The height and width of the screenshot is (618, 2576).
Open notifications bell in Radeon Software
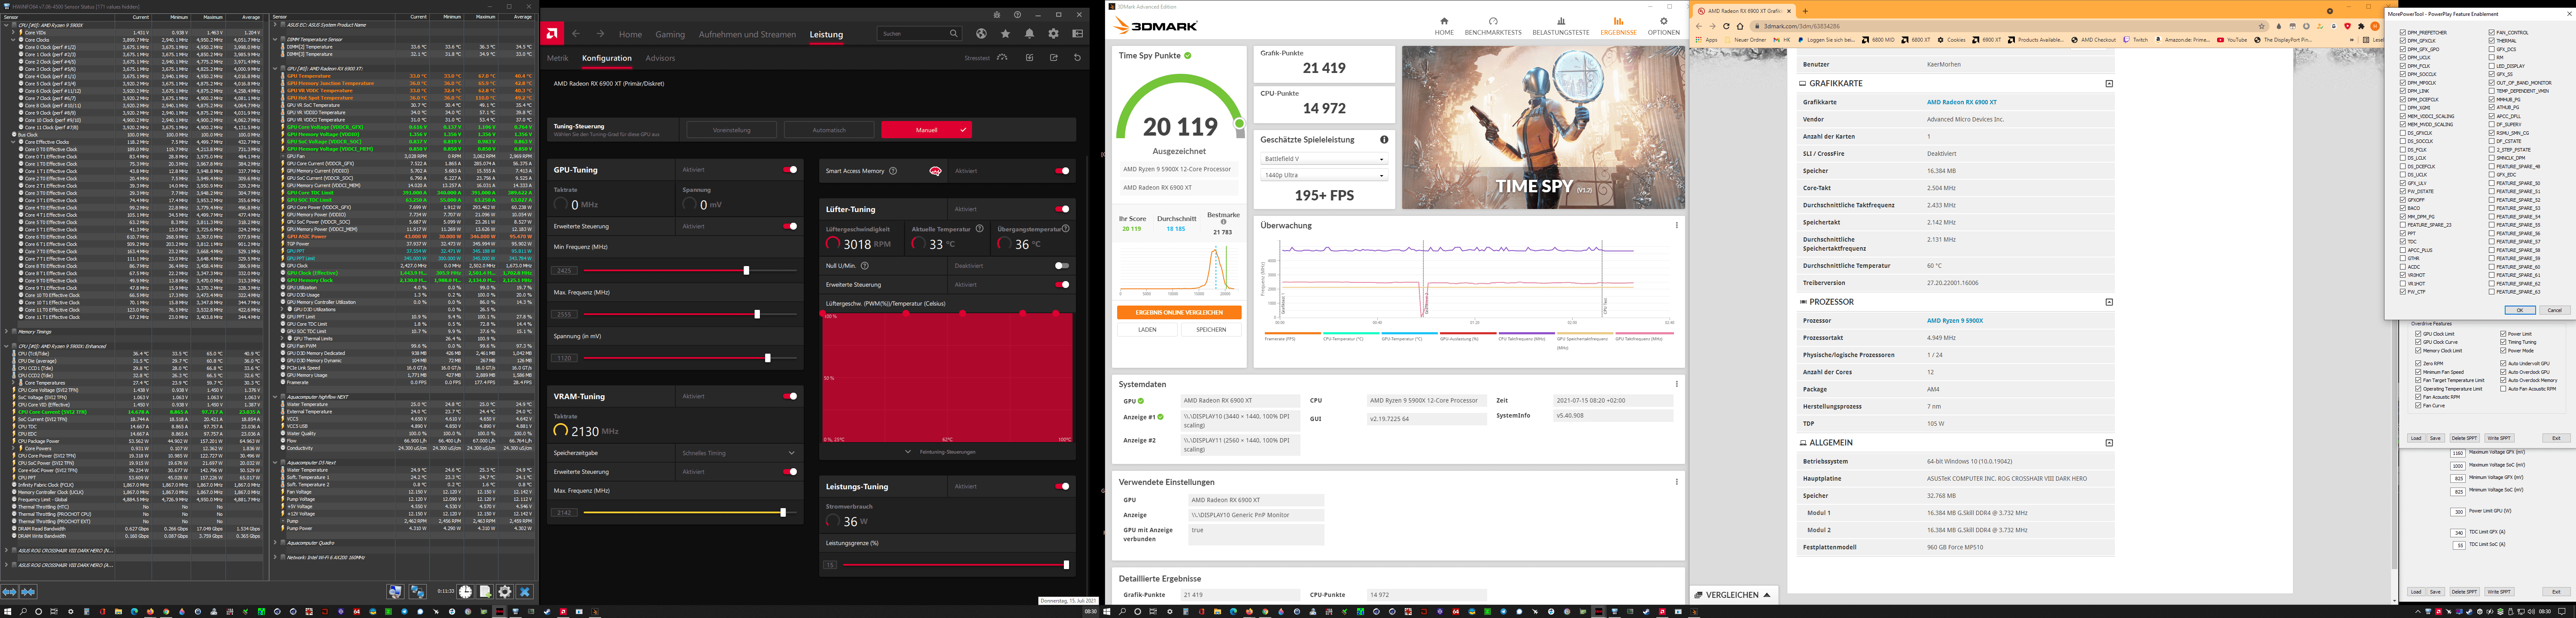1029,34
